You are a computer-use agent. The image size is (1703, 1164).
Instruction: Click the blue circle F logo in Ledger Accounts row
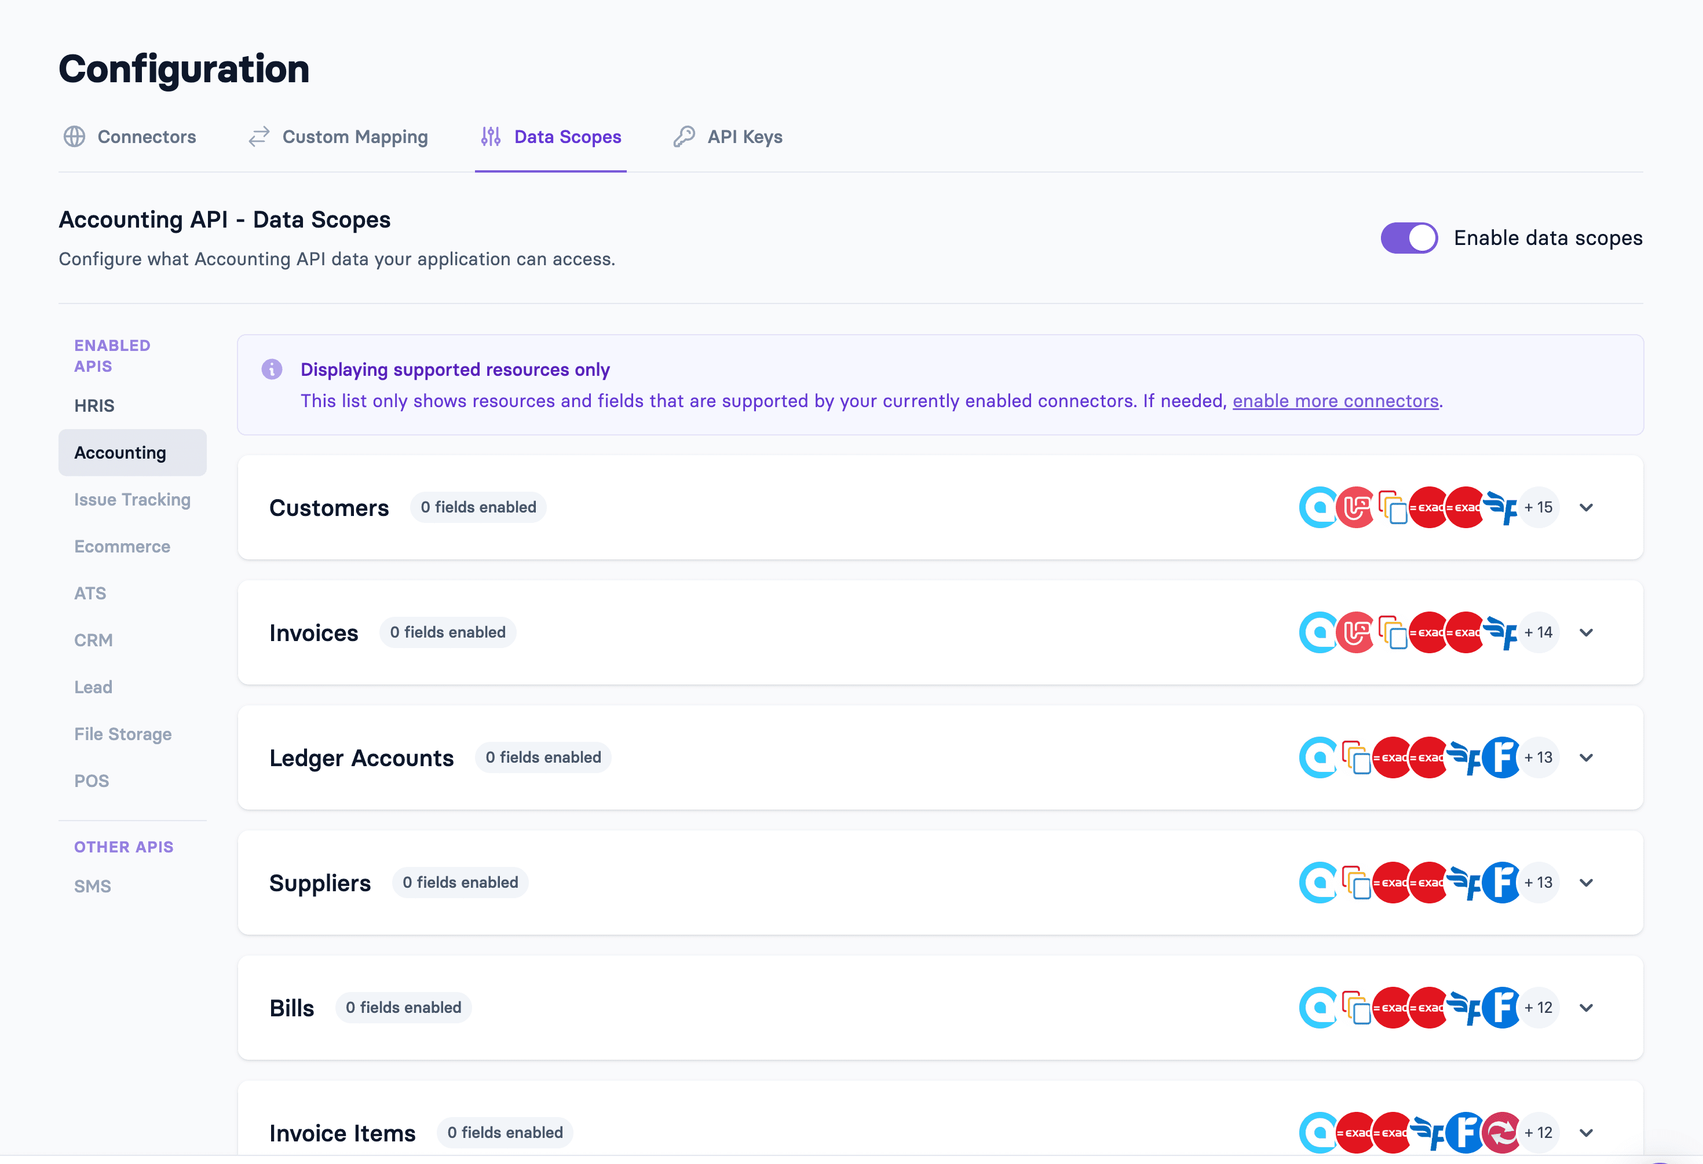[1501, 757]
